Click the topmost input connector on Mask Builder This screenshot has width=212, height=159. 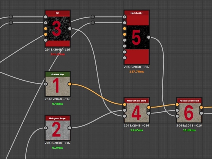[x=124, y=17]
